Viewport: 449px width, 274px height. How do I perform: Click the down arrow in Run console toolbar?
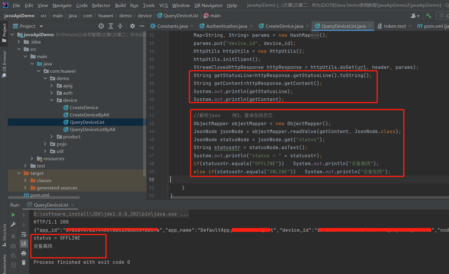pos(24,225)
